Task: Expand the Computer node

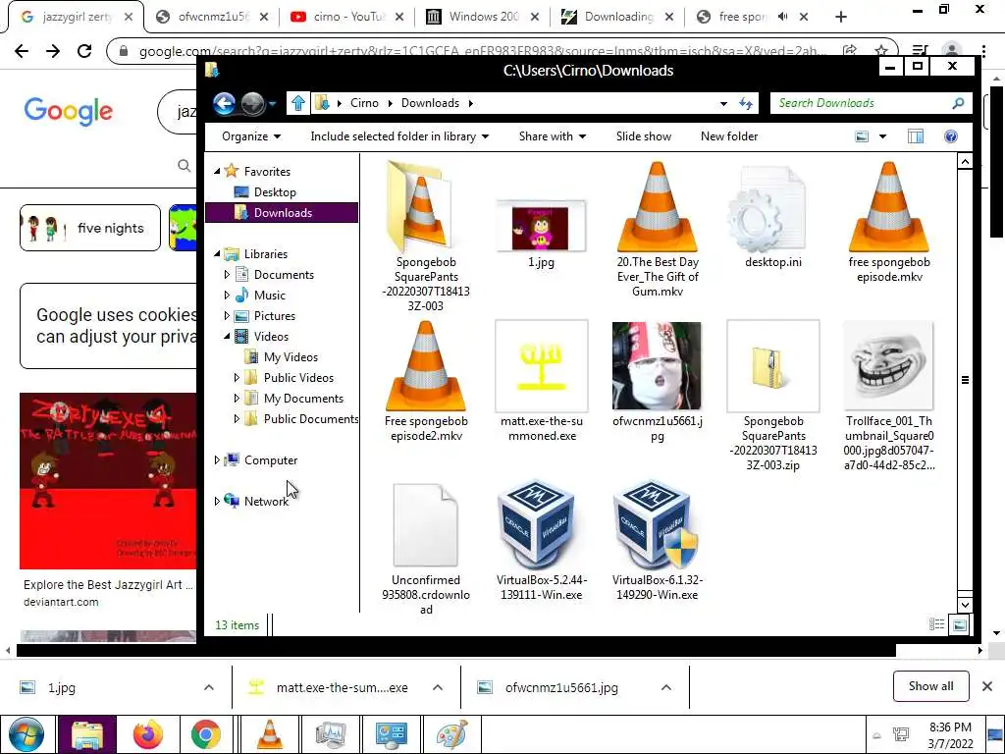Action: coord(217,459)
